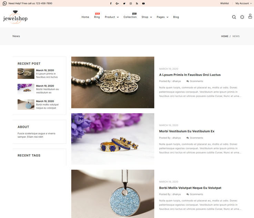
Task: Click the Twitter bird icon
Action: [x=124, y=3]
